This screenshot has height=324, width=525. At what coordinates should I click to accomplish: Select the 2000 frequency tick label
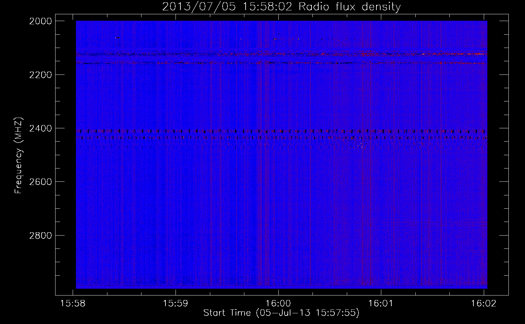pyautogui.click(x=40, y=21)
